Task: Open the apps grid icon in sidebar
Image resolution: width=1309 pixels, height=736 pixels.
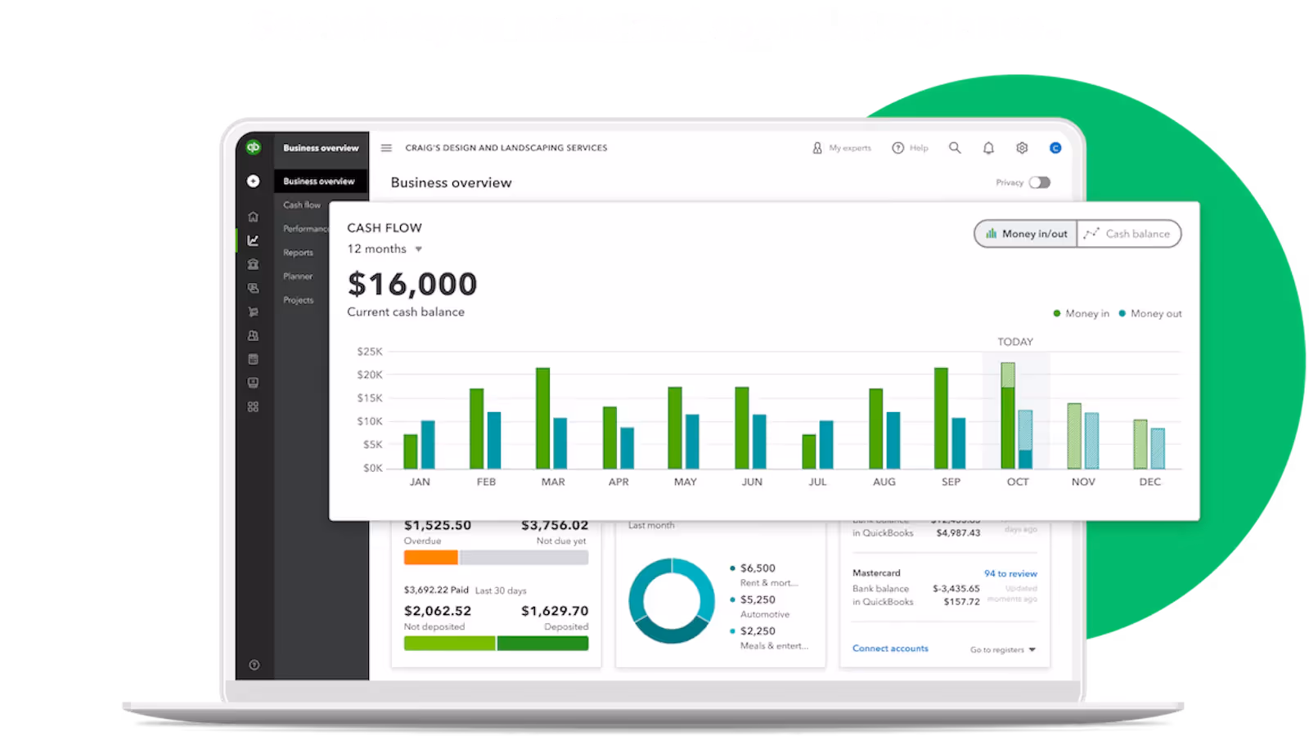Action: coord(254,406)
